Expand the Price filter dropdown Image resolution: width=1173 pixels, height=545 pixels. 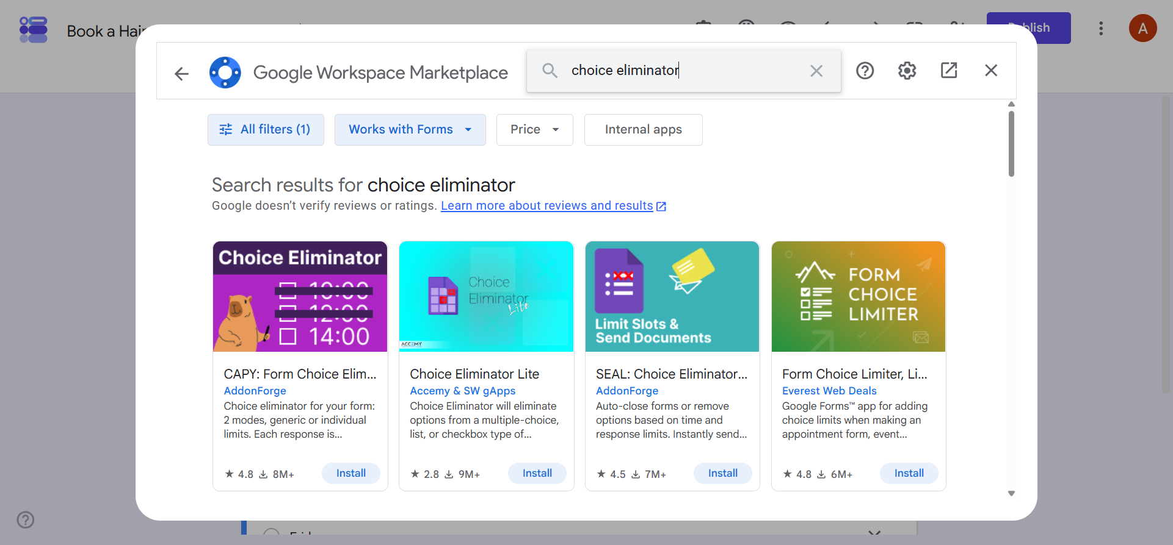point(535,130)
